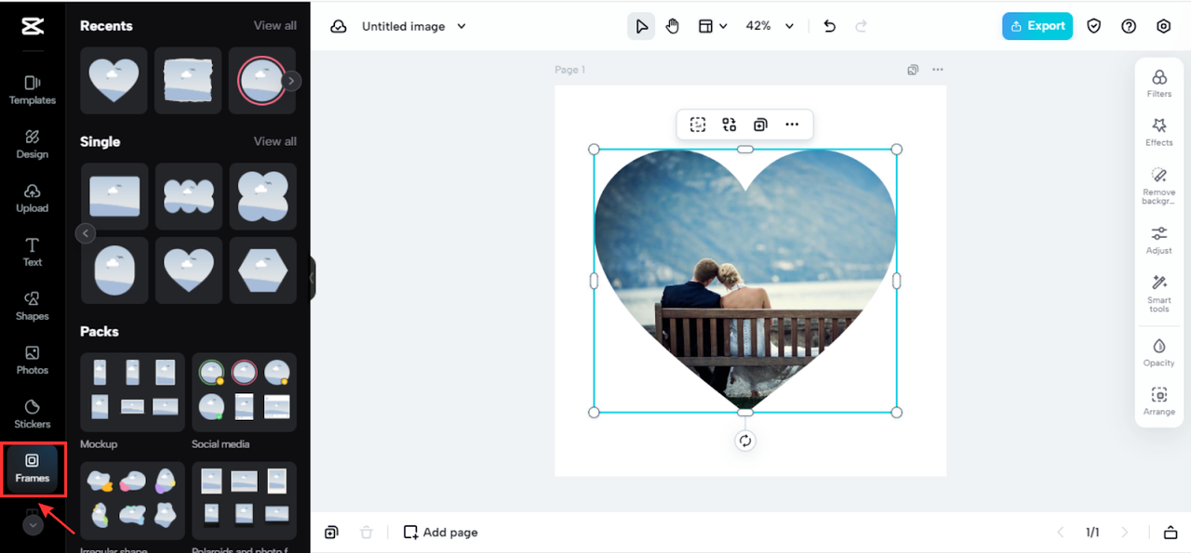The image size is (1191, 553).
Task: Select the Text sidebar tool
Action: 32,252
